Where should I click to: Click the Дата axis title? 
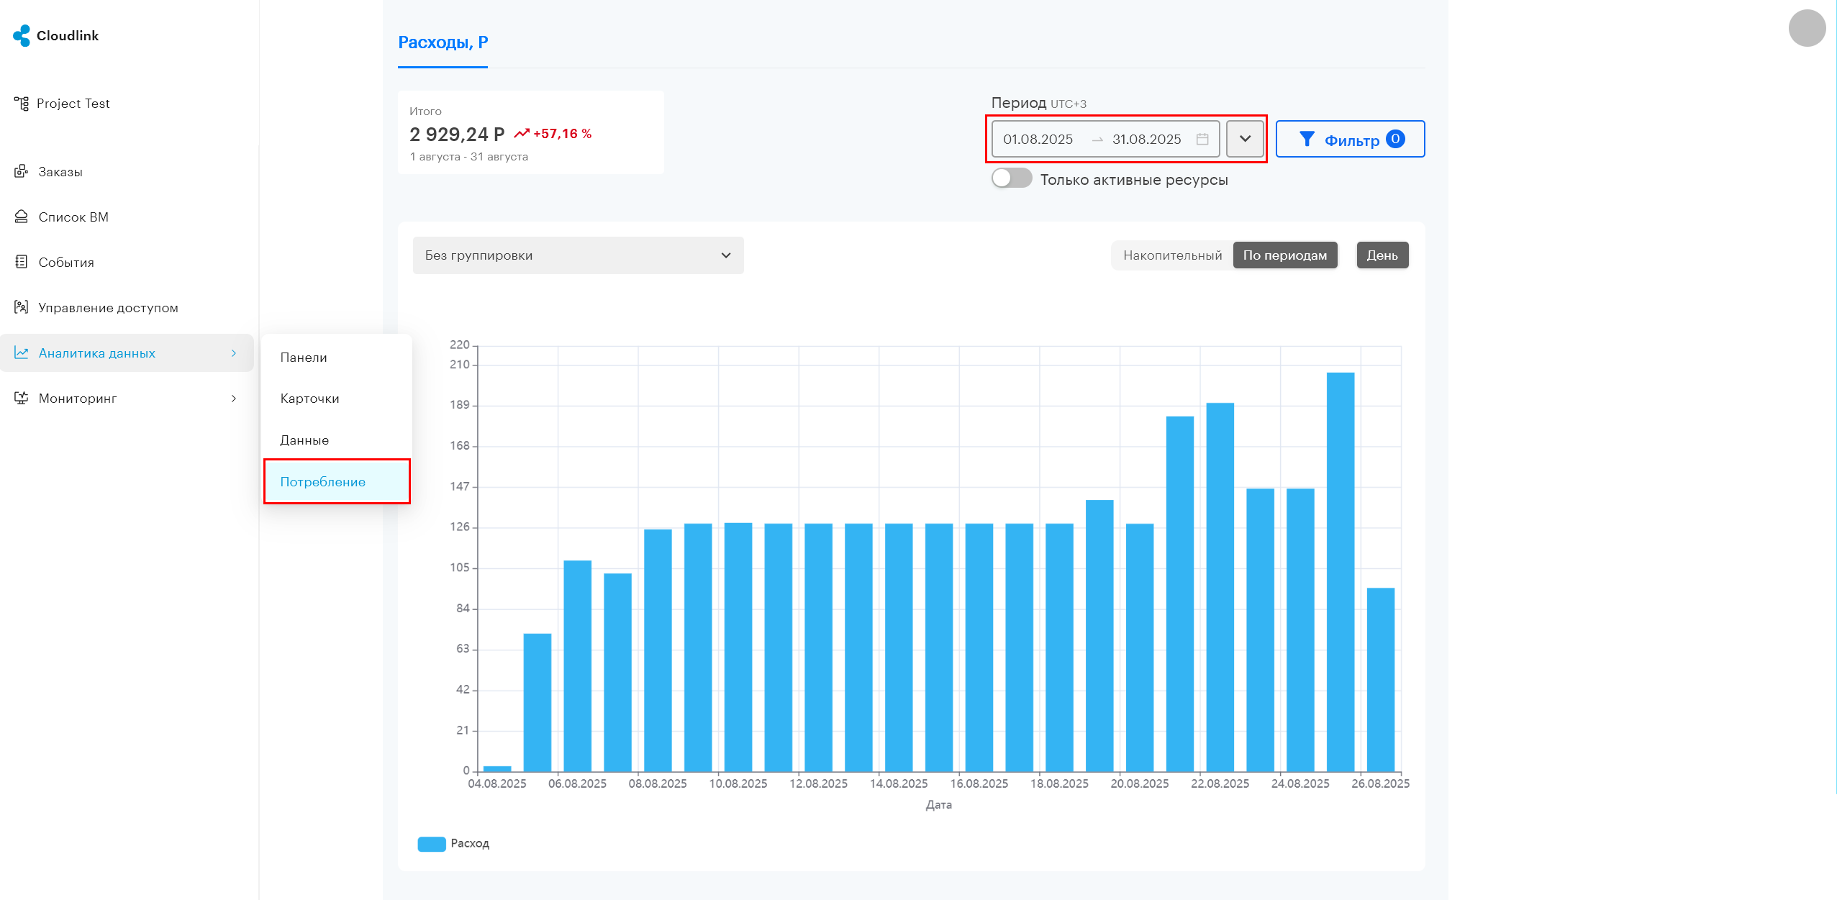[x=938, y=805]
